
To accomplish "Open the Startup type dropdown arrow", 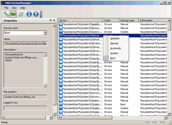I will click(x=45, y=33).
